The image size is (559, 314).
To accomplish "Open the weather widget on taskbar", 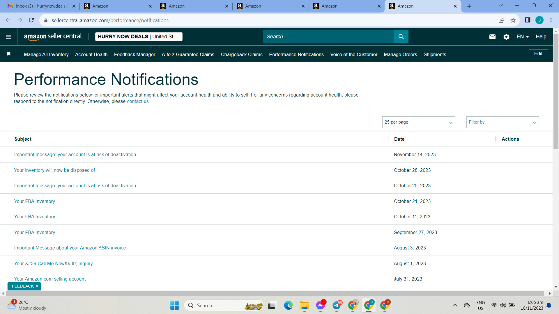I will coord(27,305).
